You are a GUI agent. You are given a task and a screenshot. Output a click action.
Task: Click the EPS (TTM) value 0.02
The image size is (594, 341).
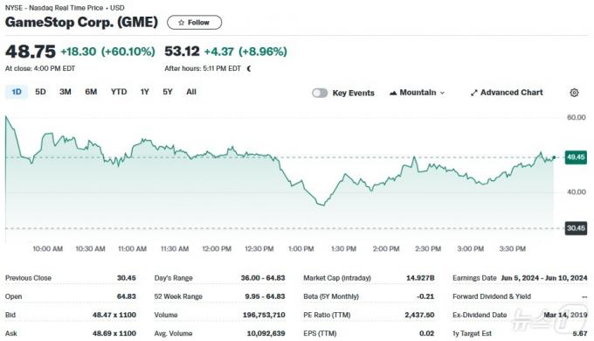(426, 333)
